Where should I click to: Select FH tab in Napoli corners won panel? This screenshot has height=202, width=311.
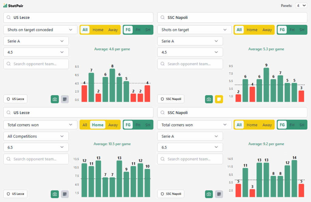[292, 125]
